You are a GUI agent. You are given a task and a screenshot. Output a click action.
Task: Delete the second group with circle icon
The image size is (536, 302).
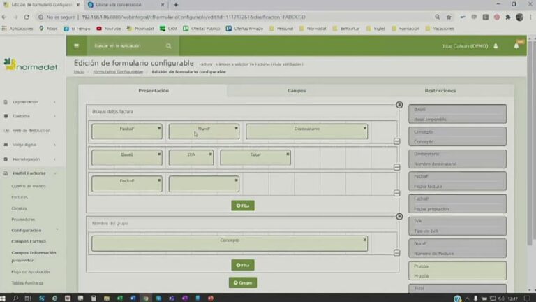(x=399, y=217)
